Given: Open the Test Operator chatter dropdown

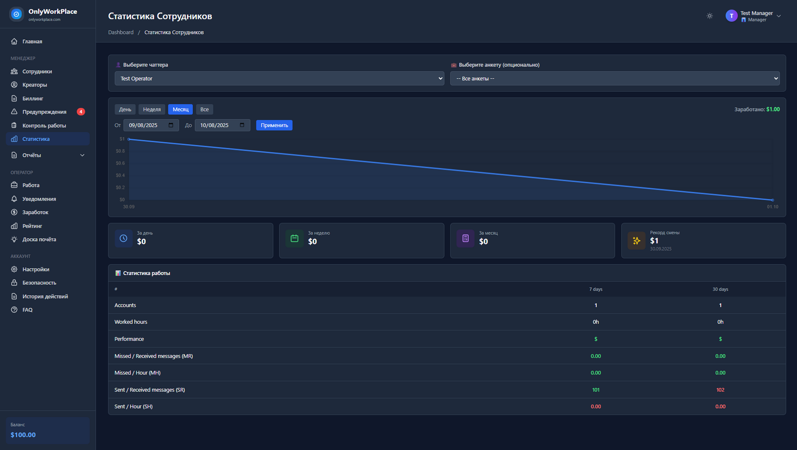Looking at the screenshot, I should tap(279, 79).
